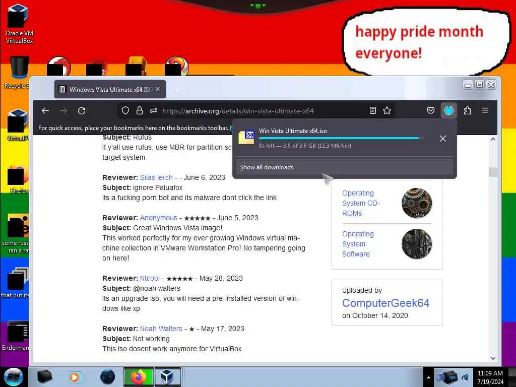Click the page scrollbar down arrow
This screenshot has width=516, height=387.
(x=493, y=358)
